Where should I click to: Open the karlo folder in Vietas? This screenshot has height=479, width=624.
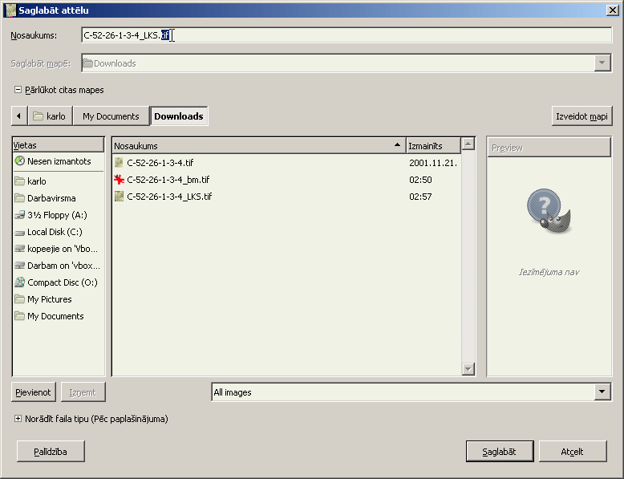tap(59, 181)
